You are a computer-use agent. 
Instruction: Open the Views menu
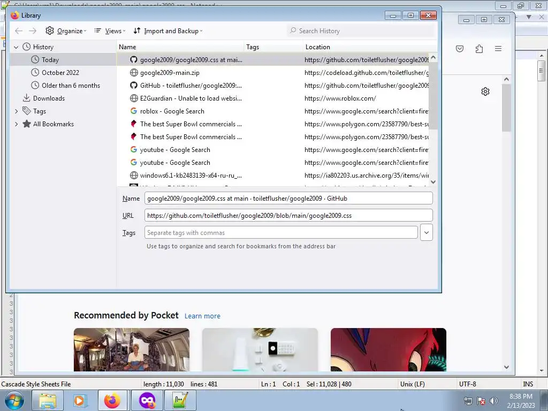pyautogui.click(x=110, y=31)
